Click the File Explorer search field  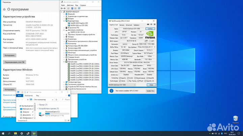[x=65, y=100]
